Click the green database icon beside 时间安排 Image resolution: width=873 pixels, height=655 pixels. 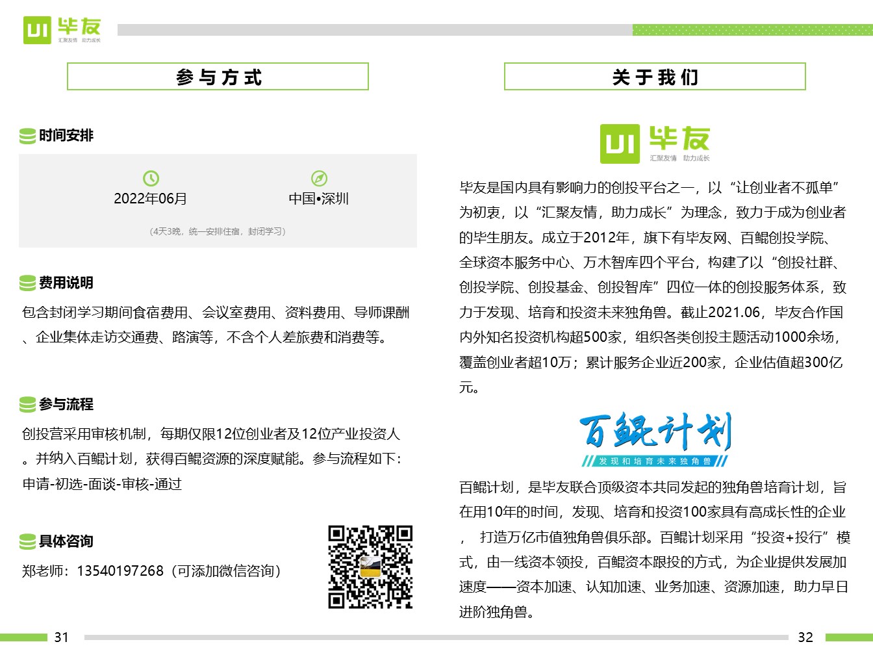click(x=27, y=136)
